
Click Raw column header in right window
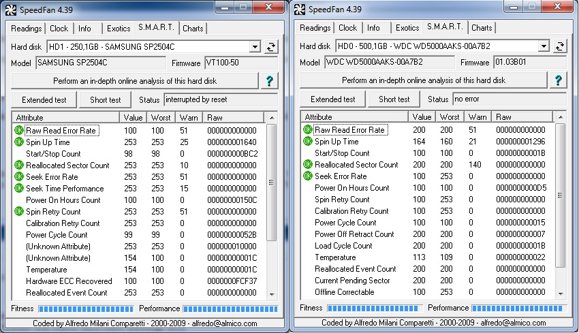(x=522, y=117)
